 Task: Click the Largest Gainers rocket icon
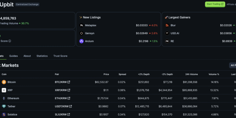(166, 17)
